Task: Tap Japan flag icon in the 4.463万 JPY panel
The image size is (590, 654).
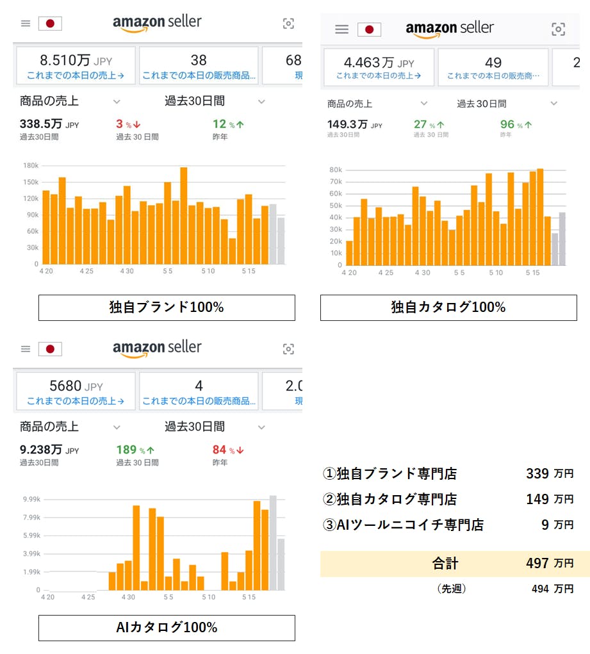Action: coord(369,29)
